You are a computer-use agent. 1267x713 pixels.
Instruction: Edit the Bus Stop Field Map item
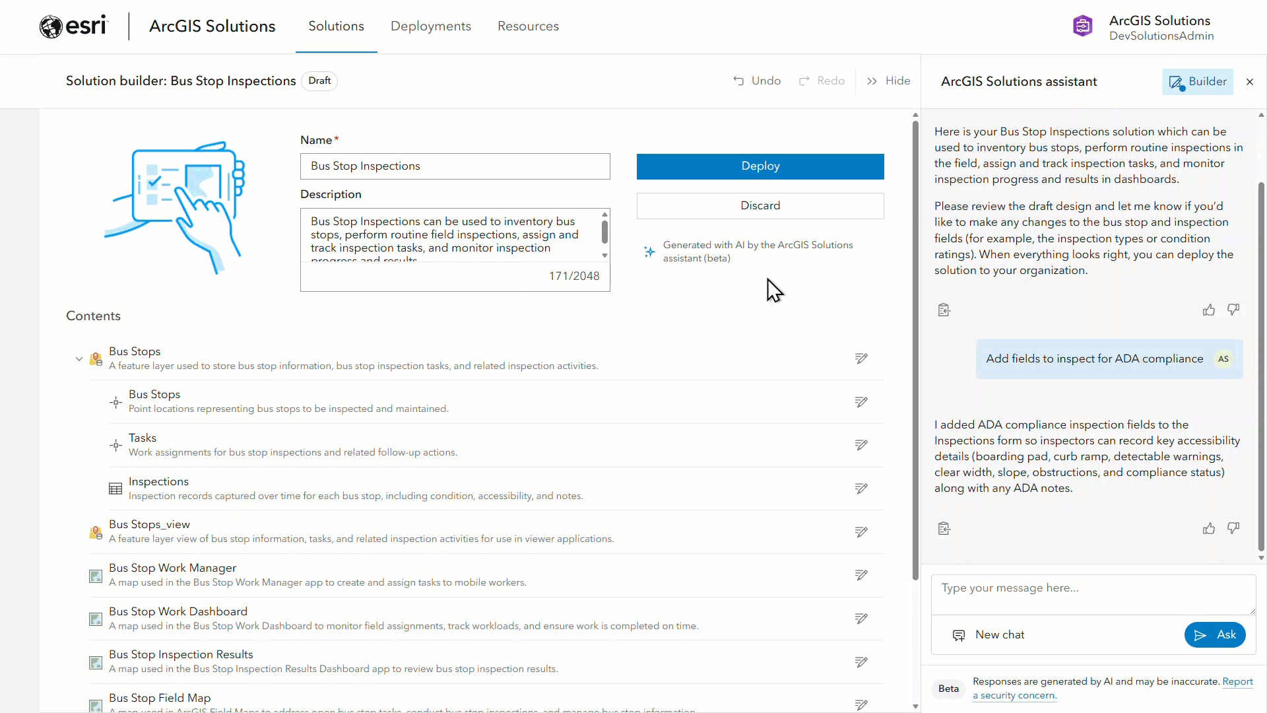[861, 704]
